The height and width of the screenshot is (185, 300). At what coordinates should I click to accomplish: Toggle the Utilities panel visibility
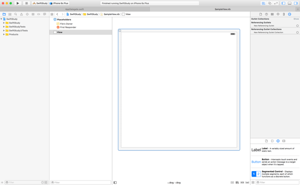click(x=295, y=3)
